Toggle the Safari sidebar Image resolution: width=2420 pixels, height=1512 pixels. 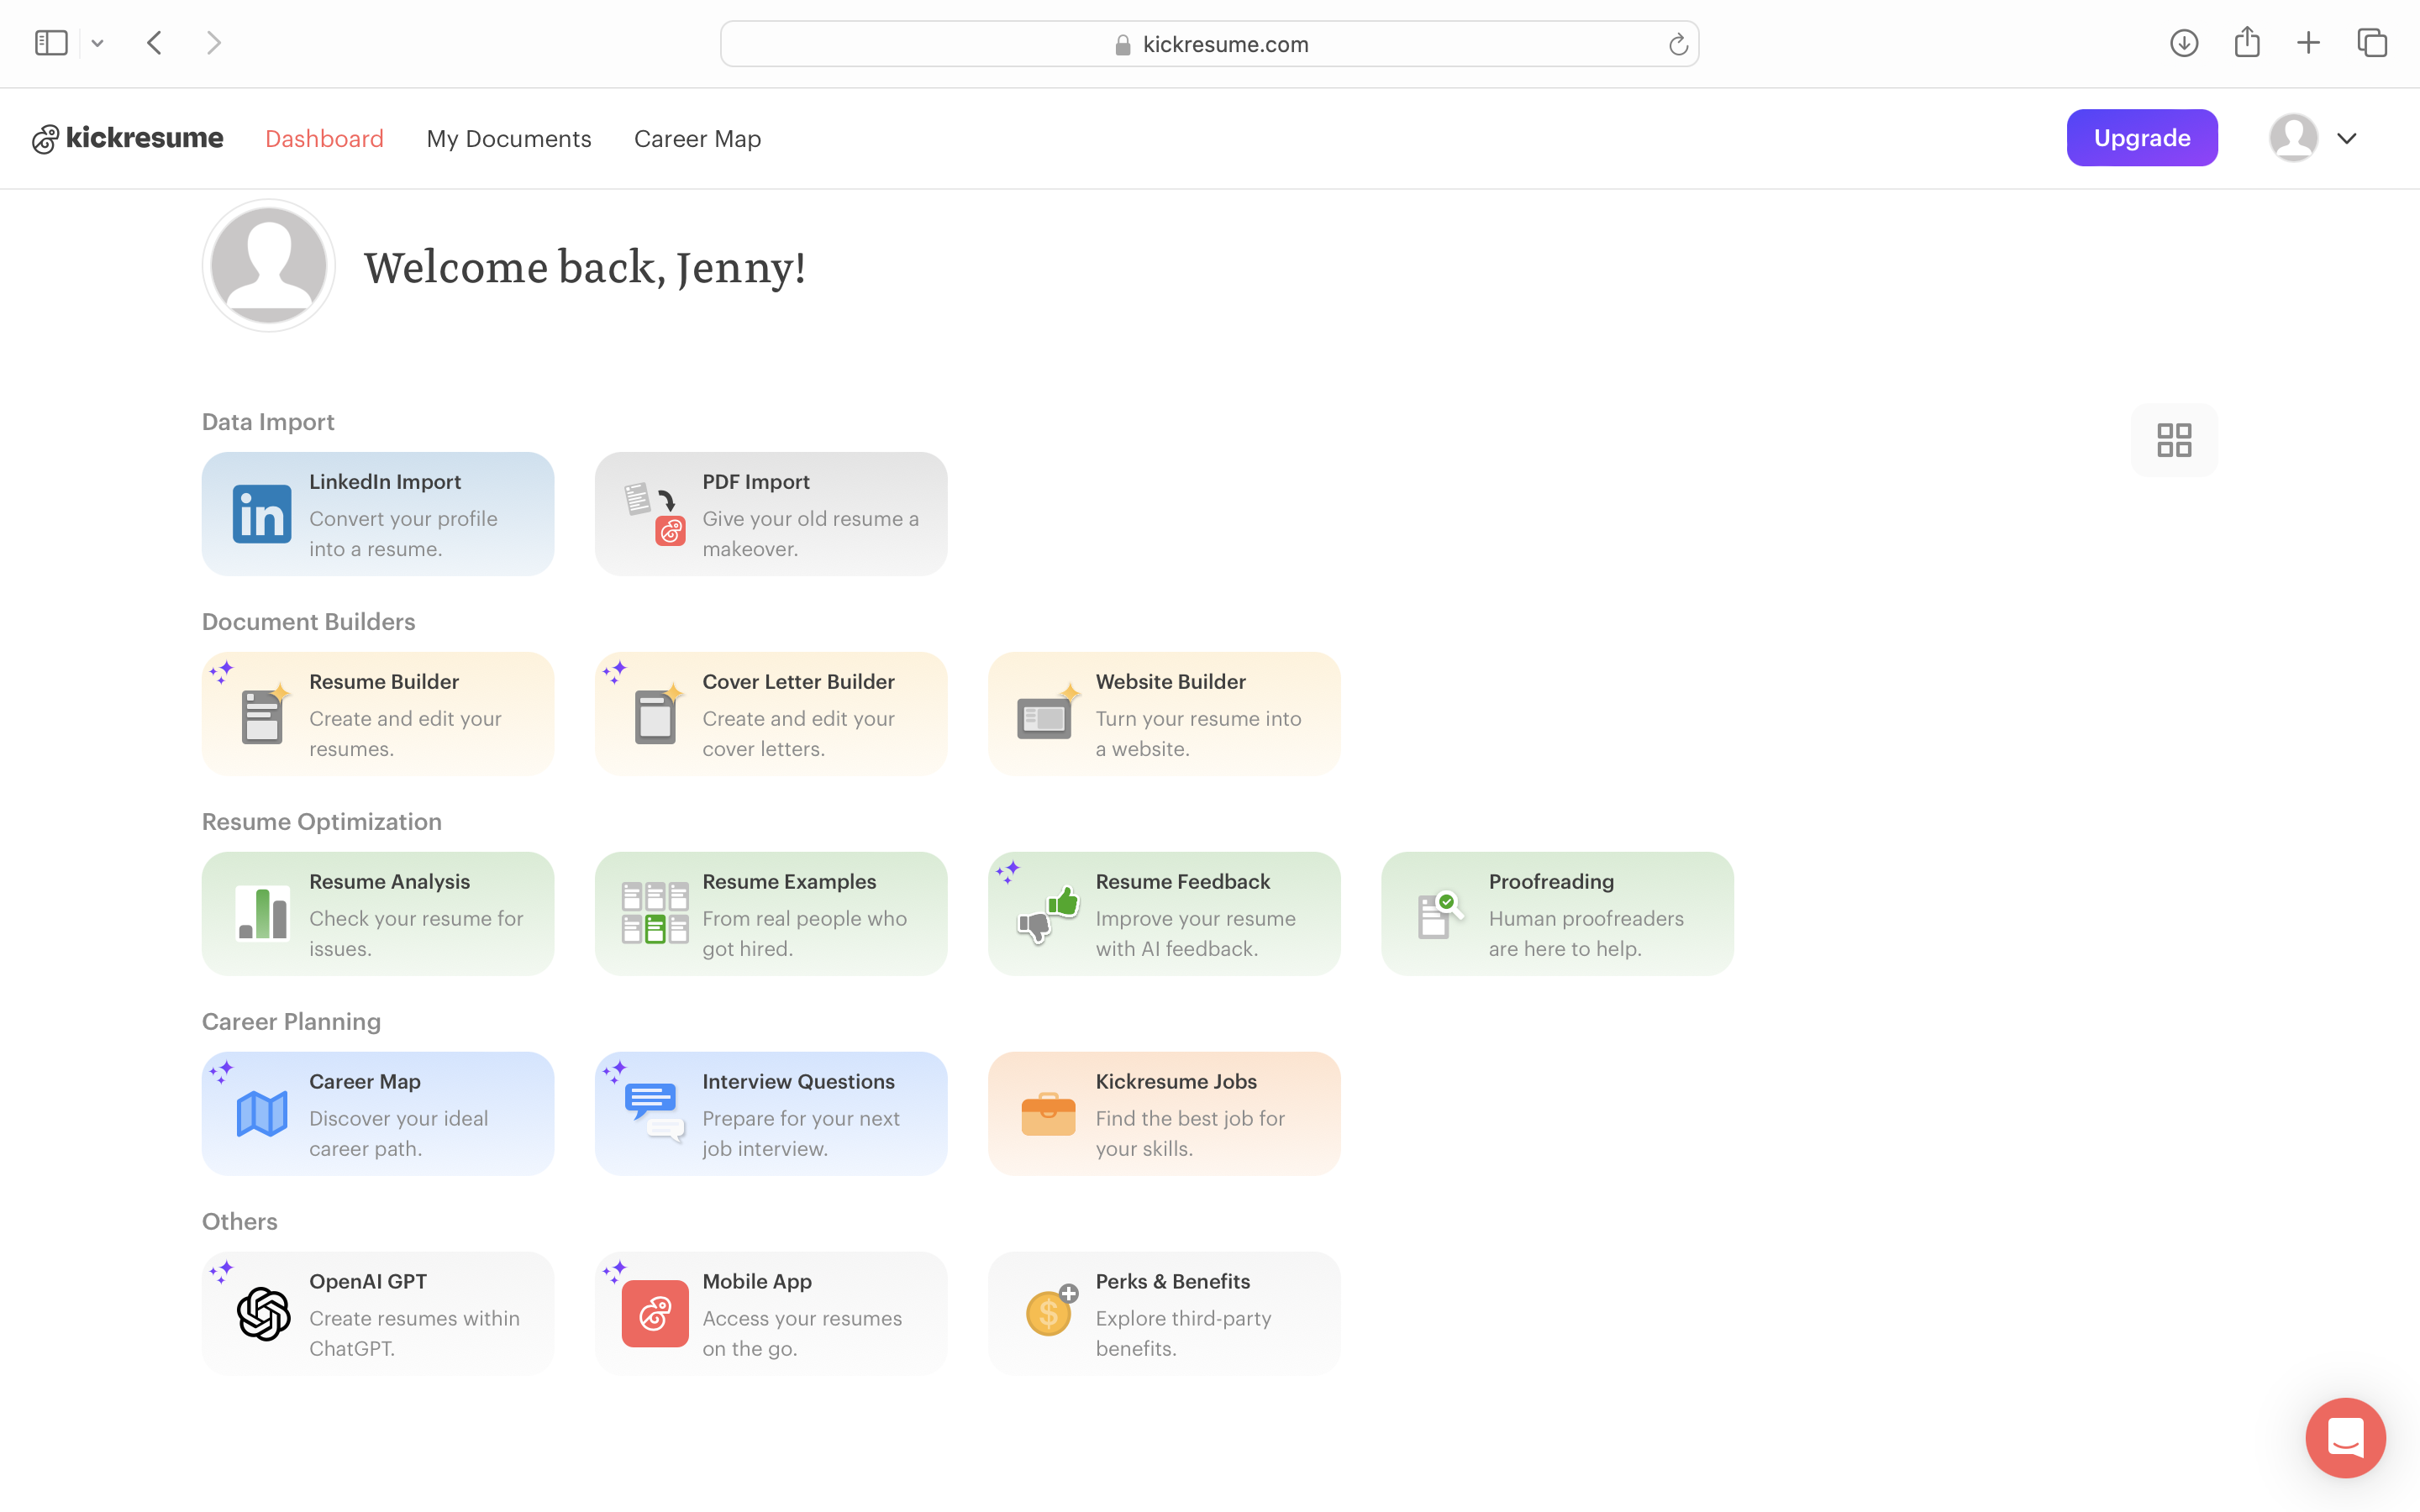pyautogui.click(x=50, y=42)
